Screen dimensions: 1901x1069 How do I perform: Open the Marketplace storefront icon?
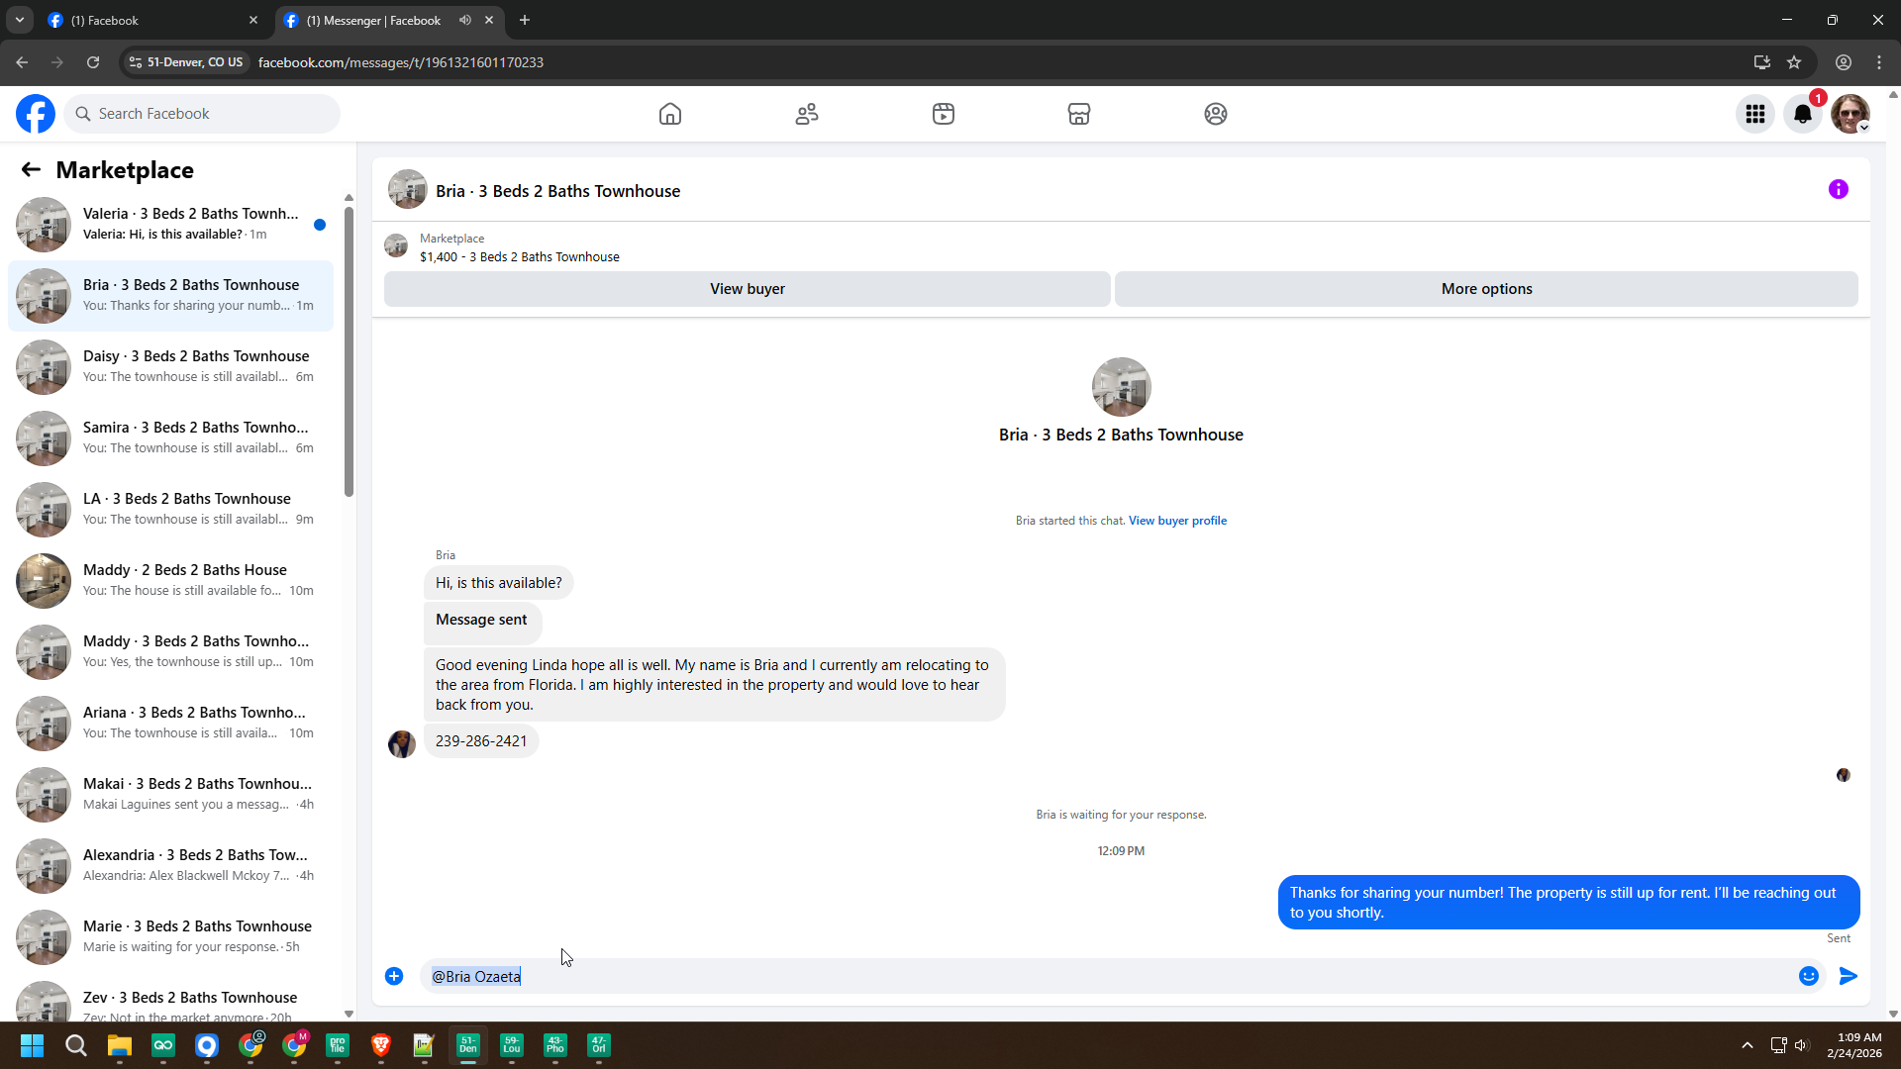(x=1079, y=114)
